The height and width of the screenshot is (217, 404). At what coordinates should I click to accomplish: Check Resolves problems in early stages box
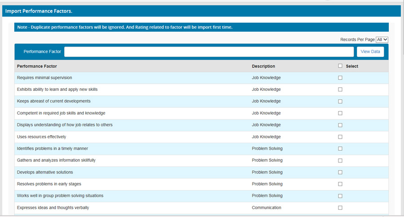[340, 184]
